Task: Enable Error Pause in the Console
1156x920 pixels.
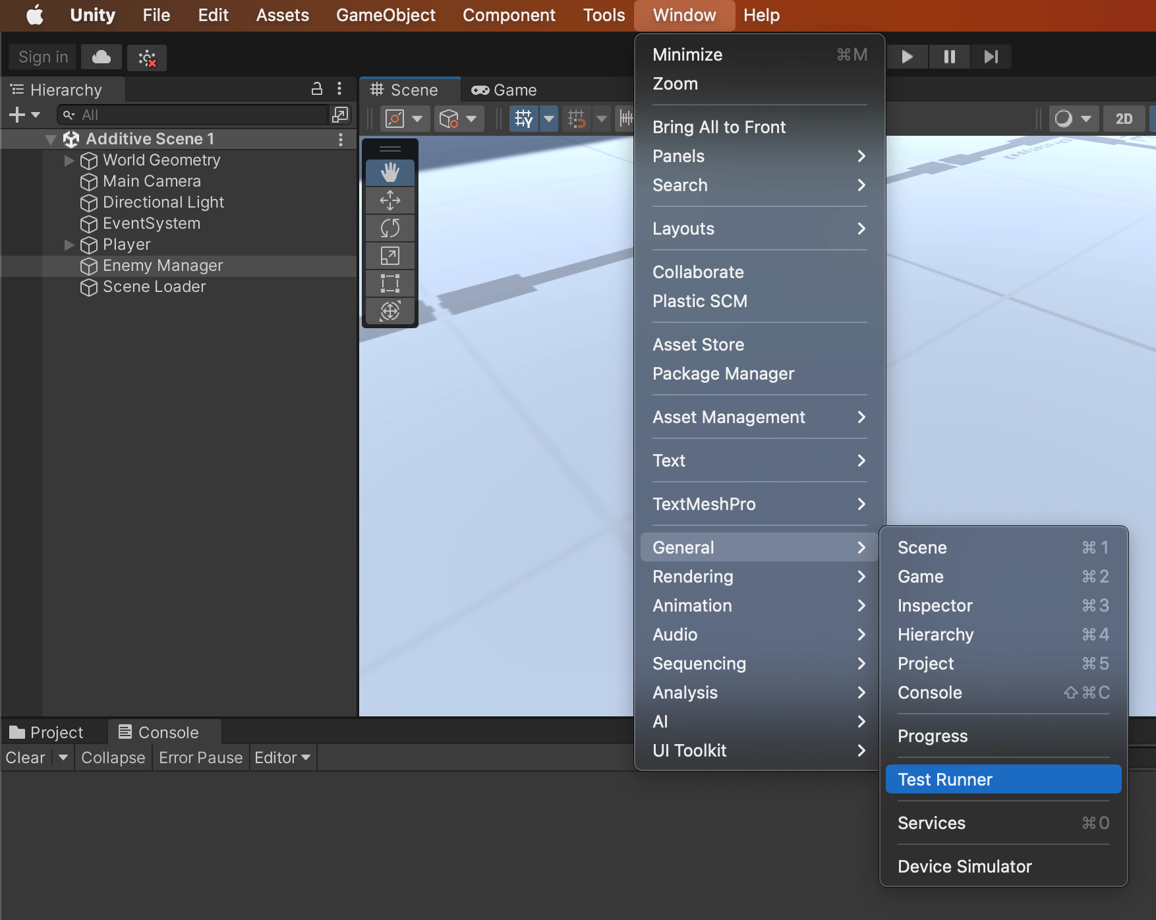Action: [200, 757]
